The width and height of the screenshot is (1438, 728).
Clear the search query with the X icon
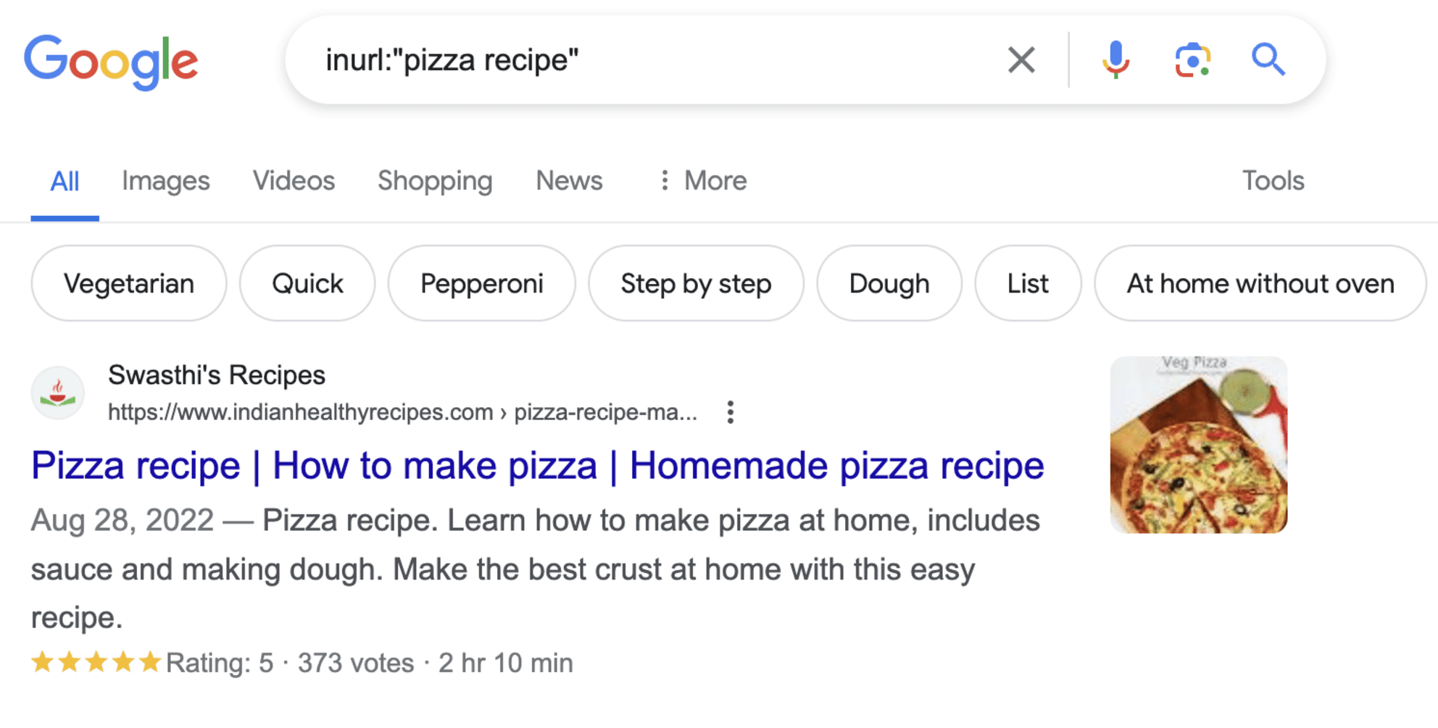(1021, 59)
